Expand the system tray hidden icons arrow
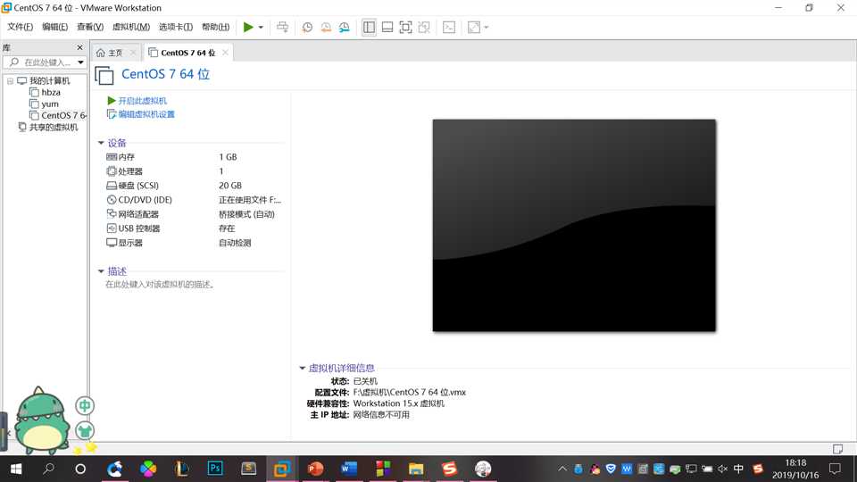Viewport: 857px width, 482px height. click(562, 469)
